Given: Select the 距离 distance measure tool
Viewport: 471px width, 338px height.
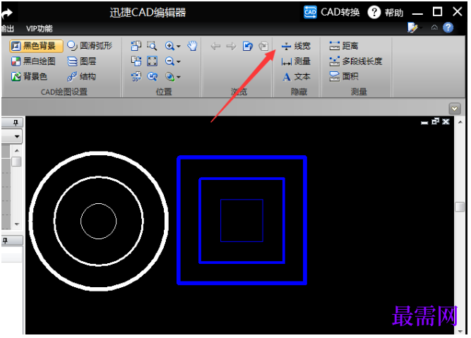Looking at the screenshot, I should click(x=345, y=46).
